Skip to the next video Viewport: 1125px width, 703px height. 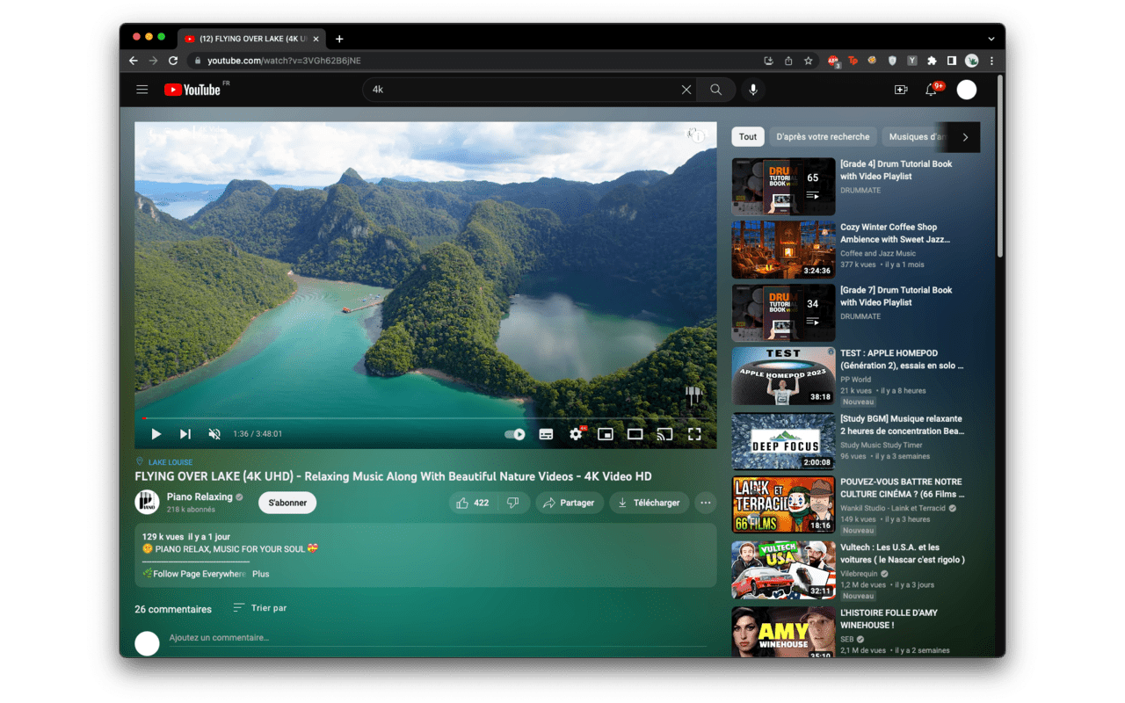tap(185, 434)
